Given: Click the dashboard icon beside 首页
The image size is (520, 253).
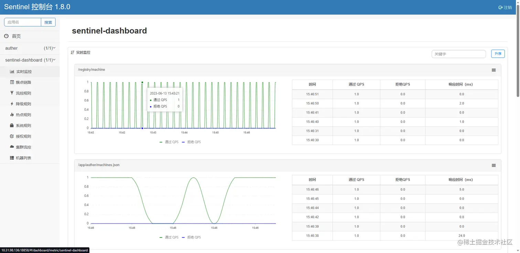Looking at the screenshot, I should [6, 36].
